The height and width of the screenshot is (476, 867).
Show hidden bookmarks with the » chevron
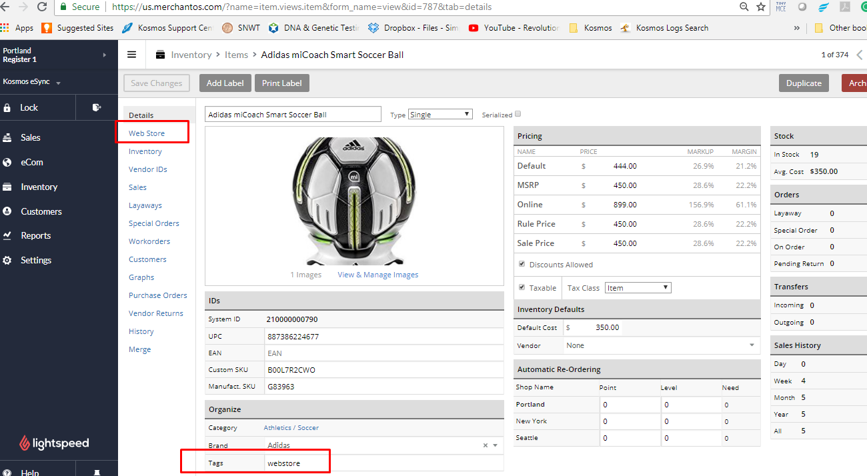click(796, 28)
